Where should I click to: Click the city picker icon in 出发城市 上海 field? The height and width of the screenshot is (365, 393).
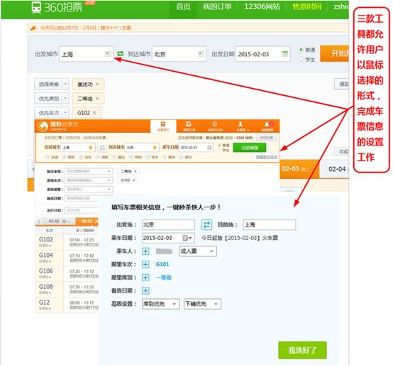point(108,54)
